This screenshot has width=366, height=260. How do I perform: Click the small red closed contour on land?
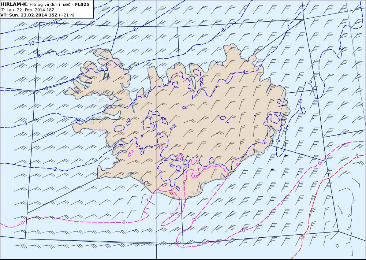pyautogui.click(x=171, y=193)
